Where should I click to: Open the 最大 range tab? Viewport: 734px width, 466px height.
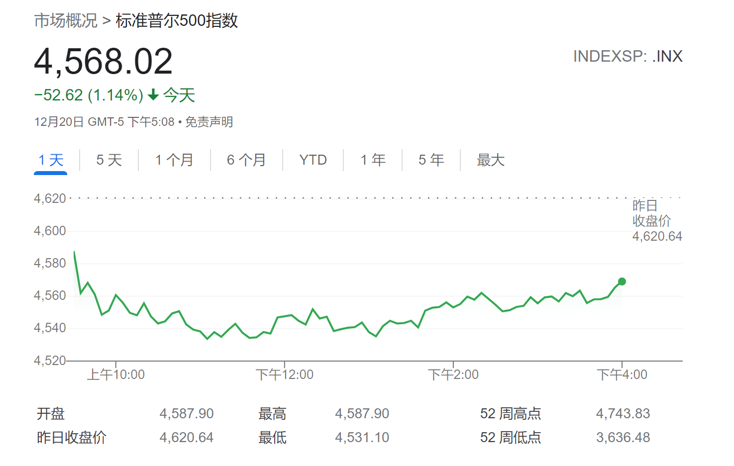[491, 160]
